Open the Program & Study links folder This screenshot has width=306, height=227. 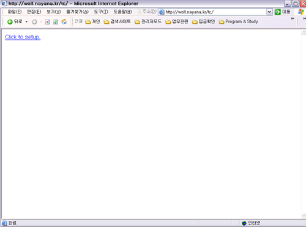click(239, 21)
